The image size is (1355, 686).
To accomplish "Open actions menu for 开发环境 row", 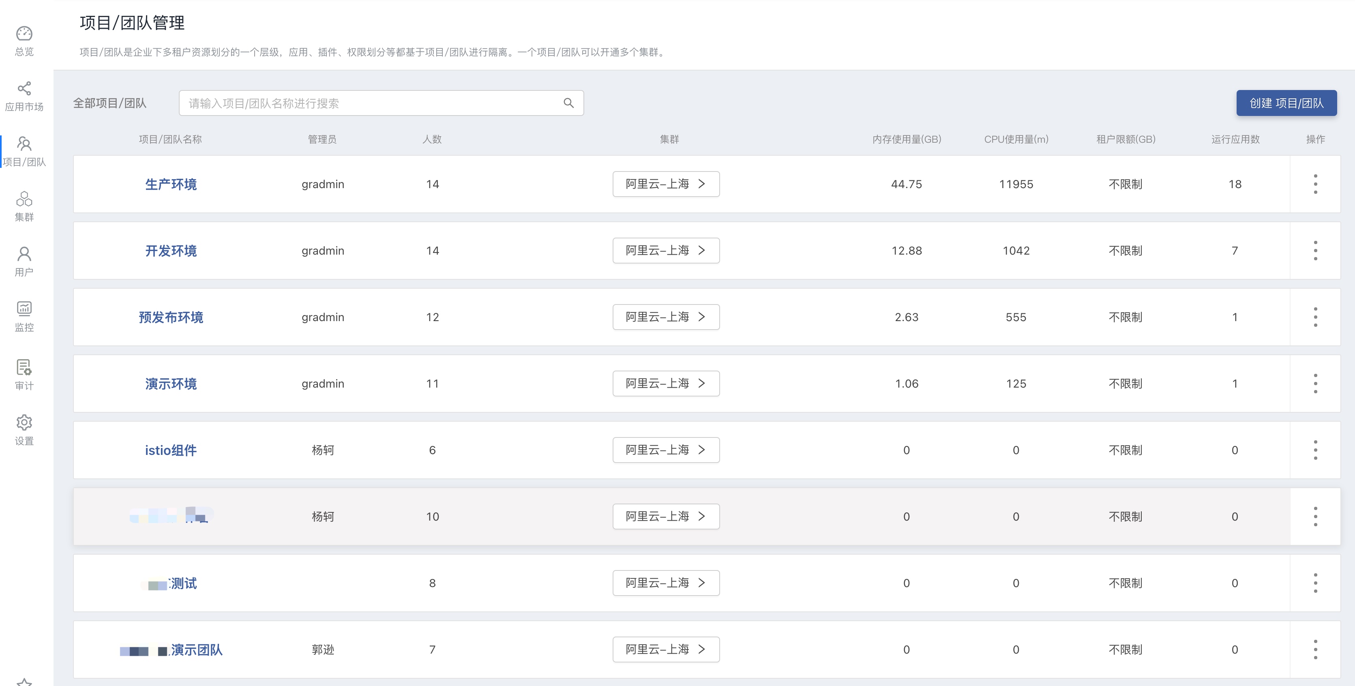I will tap(1315, 251).
